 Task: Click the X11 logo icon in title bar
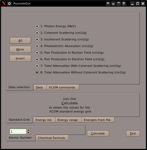[x=4, y=3]
